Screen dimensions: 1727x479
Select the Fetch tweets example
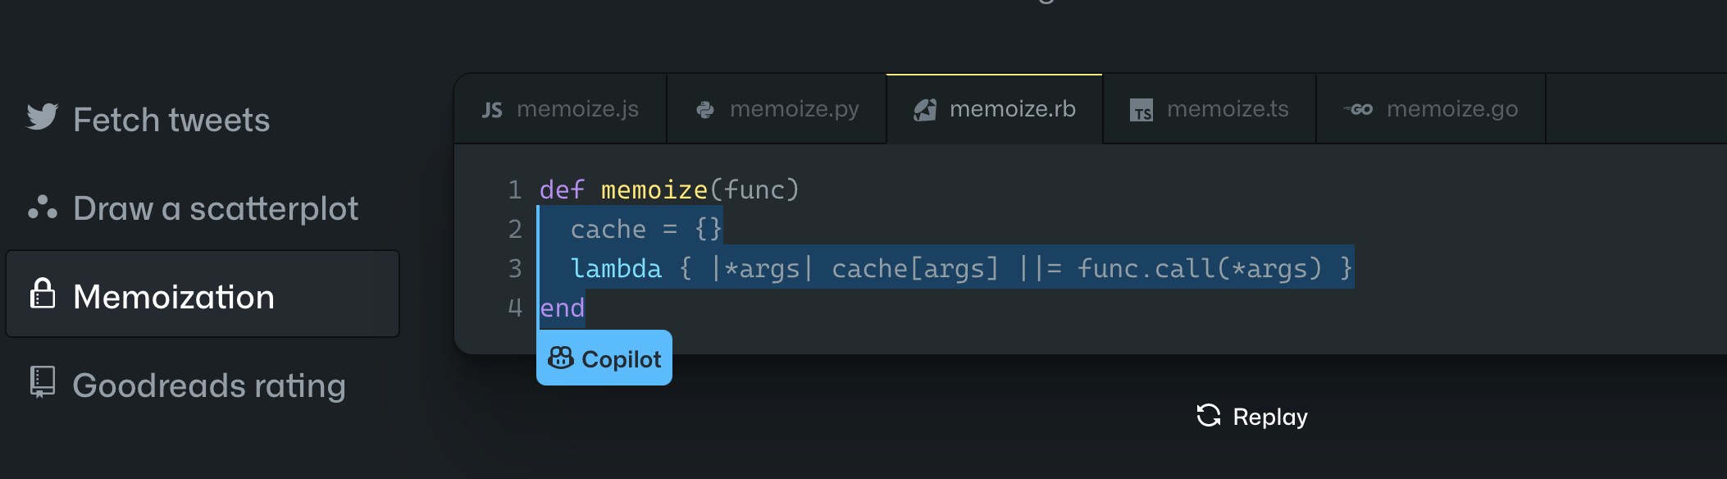point(148,120)
